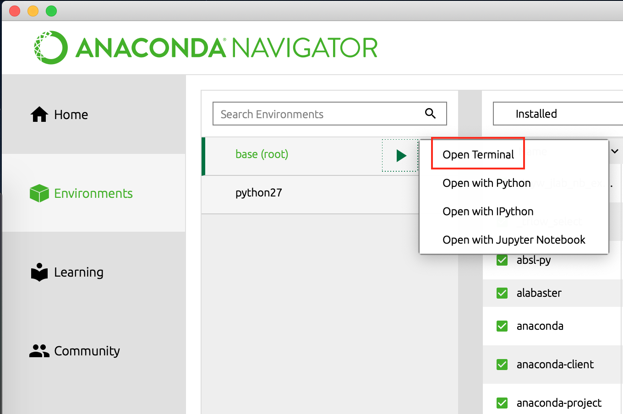Select Open with Jupyter Notebook
The image size is (623, 414).
click(x=514, y=240)
